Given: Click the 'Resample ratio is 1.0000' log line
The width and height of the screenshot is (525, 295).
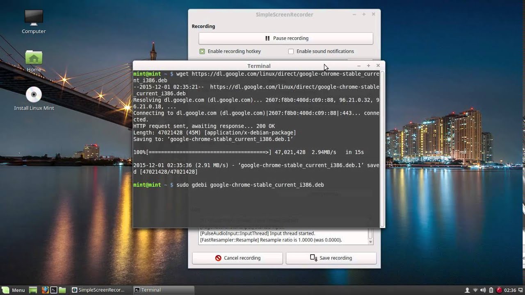Looking at the screenshot, I should (x=271, y=240).
